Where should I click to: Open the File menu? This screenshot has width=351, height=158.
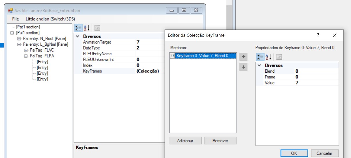[15, 19]
